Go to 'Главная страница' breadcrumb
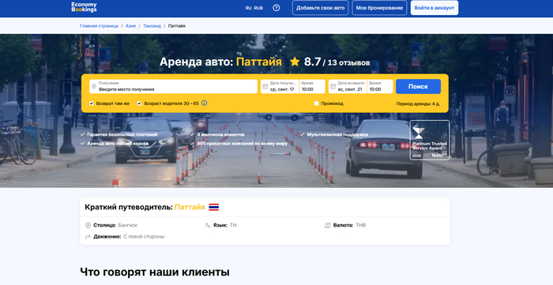The height and width of the screenshot is (285, 553). (99, 26)
